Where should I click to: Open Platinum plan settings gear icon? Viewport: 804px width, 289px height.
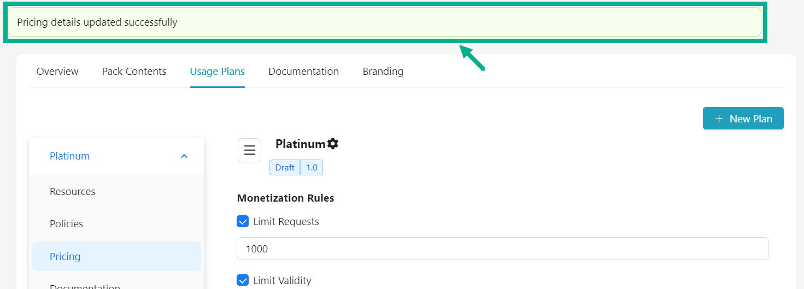coord(333,144)
